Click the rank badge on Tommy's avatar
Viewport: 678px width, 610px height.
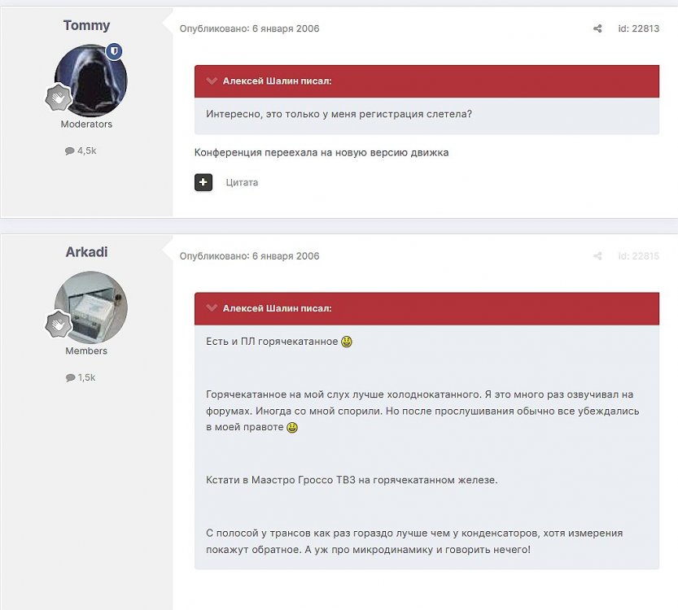click(x=58, y=98)
